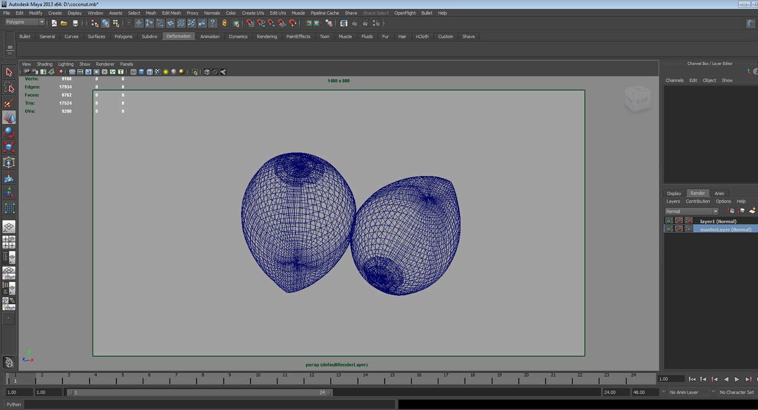Open the Edit Mesh menu
758x410 pixels.
(x=171, y=13)
